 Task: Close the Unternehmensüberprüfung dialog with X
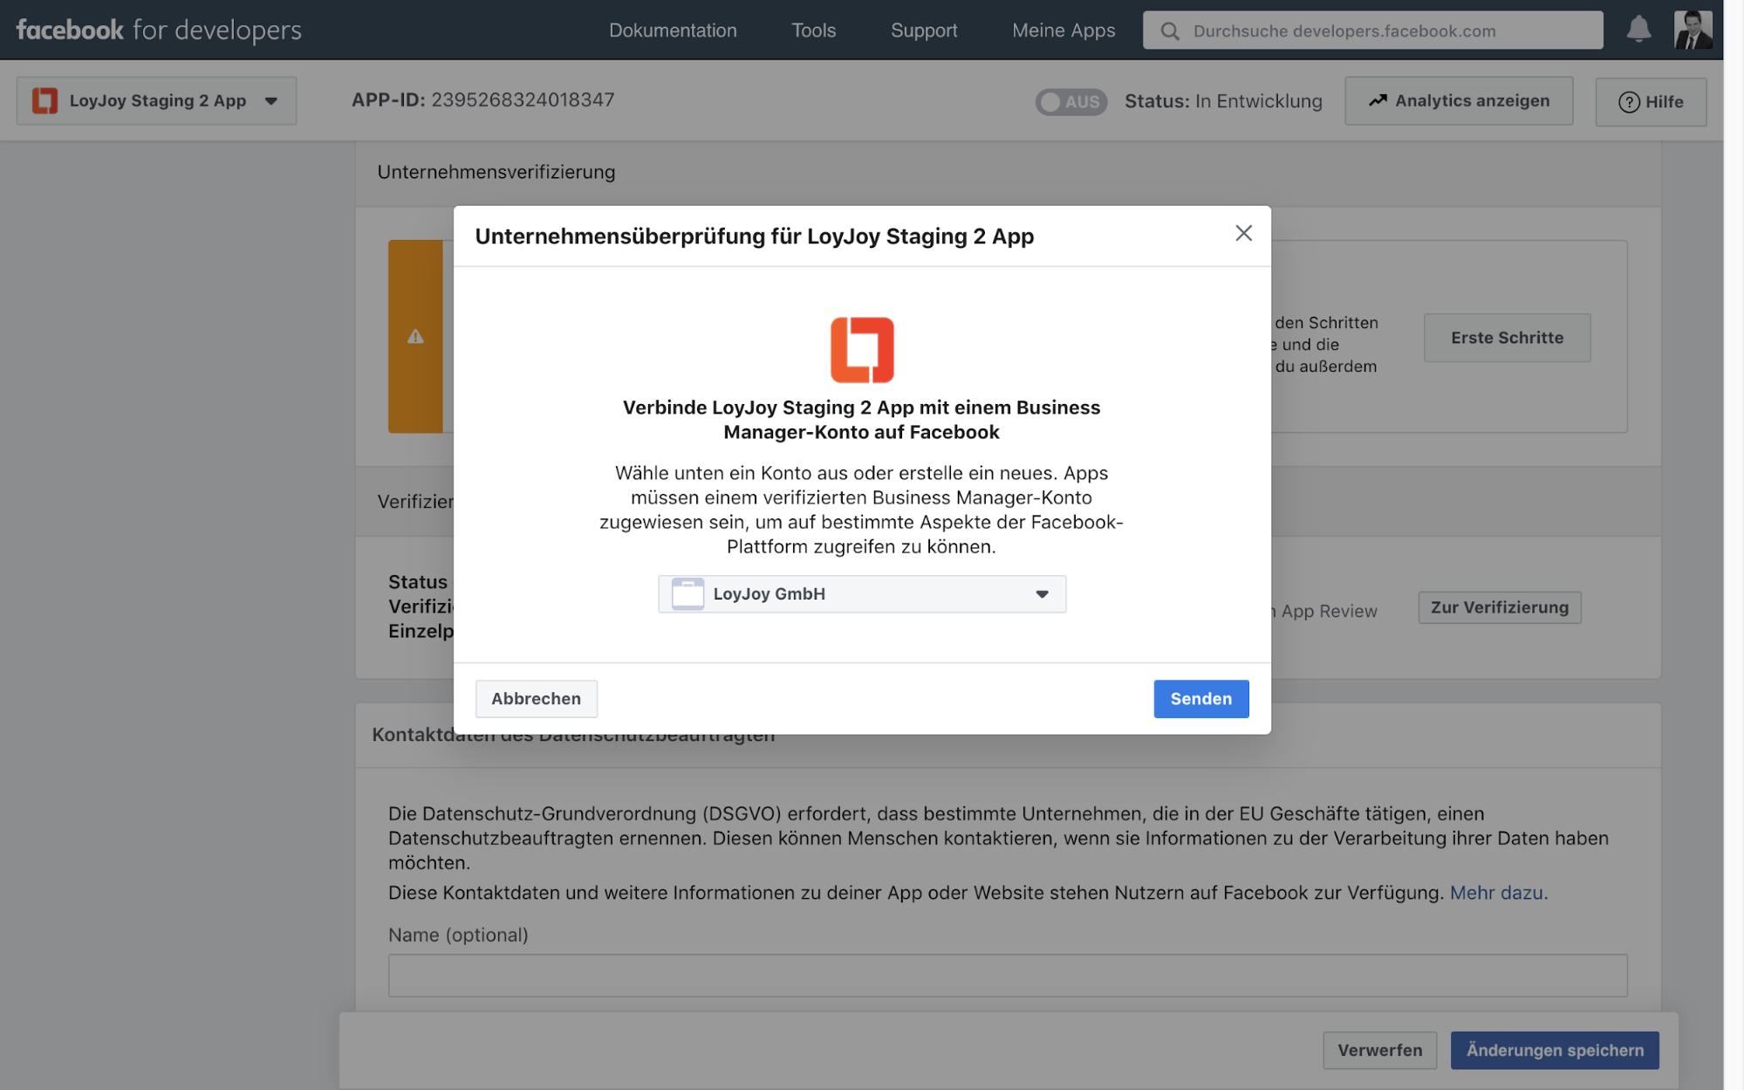click(1243, 233)
